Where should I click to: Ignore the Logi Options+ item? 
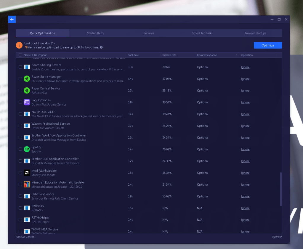tap(245, 102)
